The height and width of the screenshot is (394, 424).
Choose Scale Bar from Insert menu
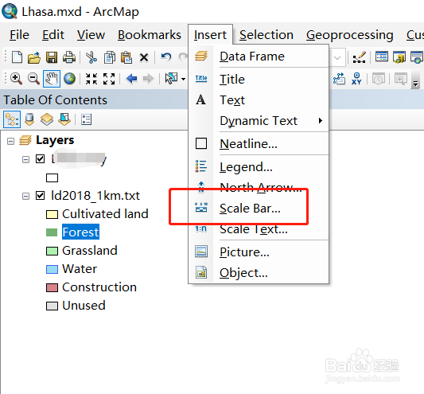[x=259, y=209]
